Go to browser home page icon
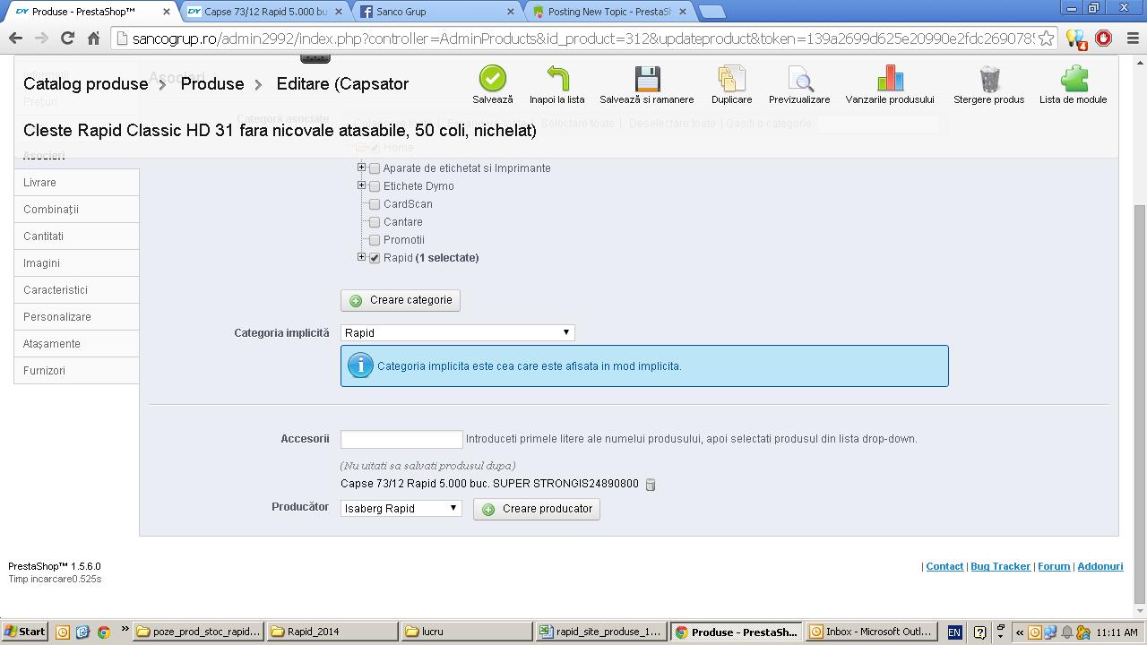 coord(93,39)
